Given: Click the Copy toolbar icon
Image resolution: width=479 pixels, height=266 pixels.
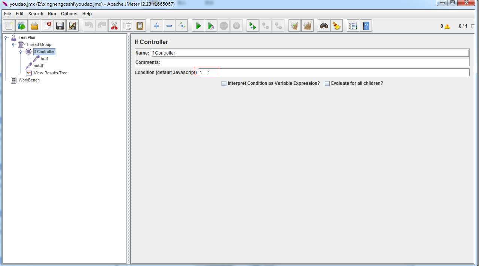Looking at the screenshot, I should point(127,26).
